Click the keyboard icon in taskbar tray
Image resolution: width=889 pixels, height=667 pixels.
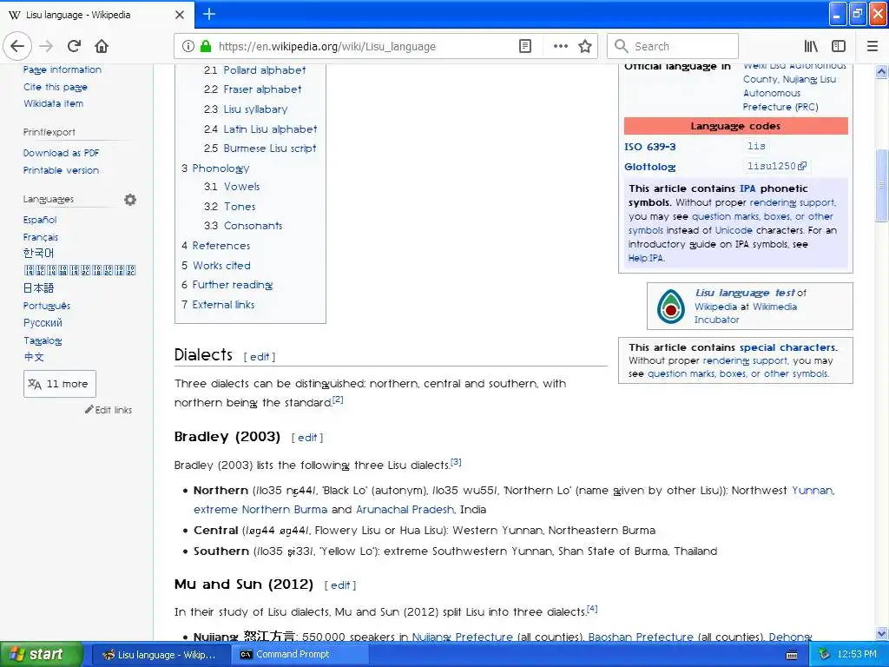pyautogui.click(x=792, y=655)
